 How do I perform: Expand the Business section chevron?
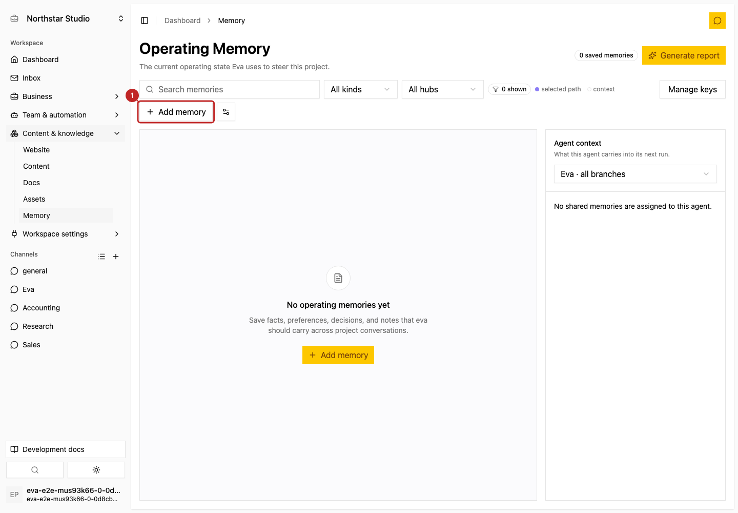pyautogui.click(x=117, y=96)
